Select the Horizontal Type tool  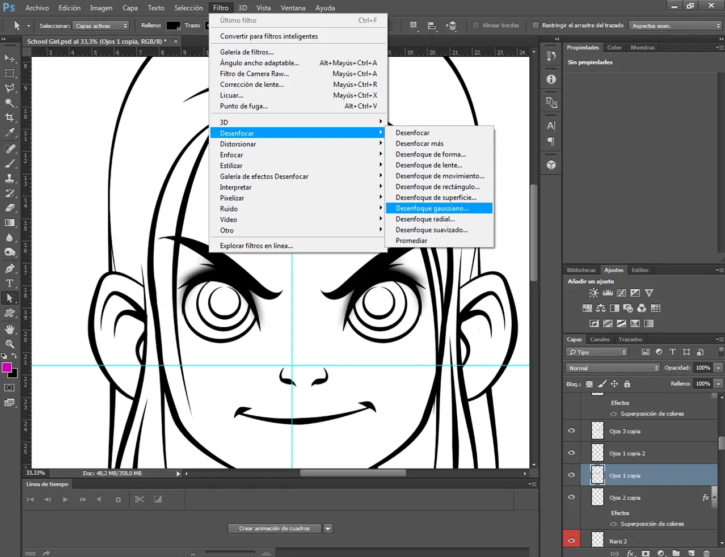tap(10, 284)
